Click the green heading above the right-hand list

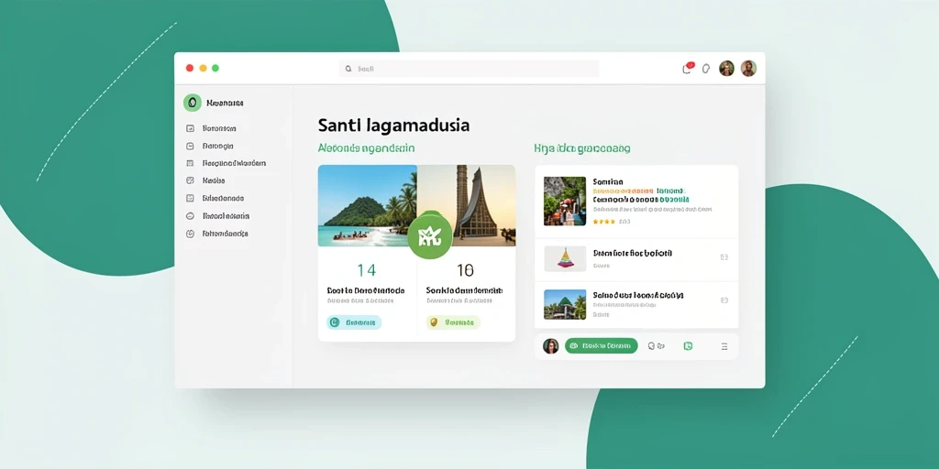tap(581, 147)
